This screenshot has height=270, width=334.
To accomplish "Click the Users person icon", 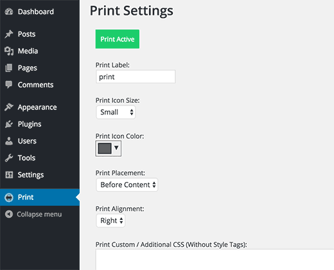I will coord(9,141).
